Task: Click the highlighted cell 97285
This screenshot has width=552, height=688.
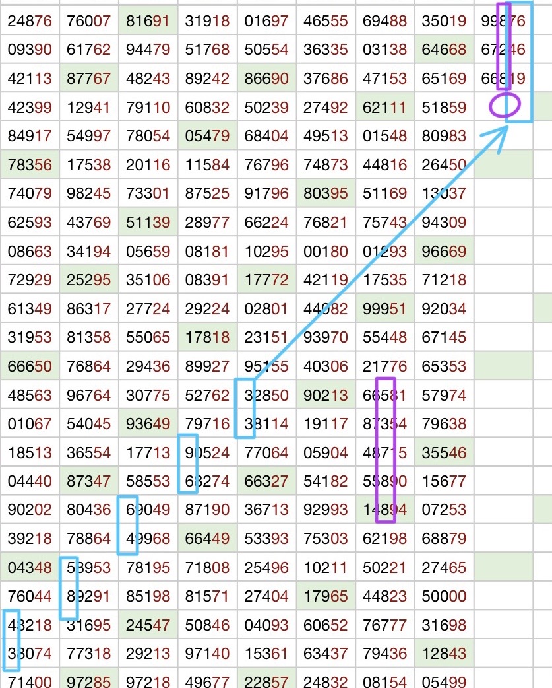Action: coord(88,680)
